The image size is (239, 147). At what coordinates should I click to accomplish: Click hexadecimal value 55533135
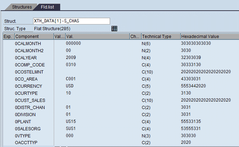(191, 121)
